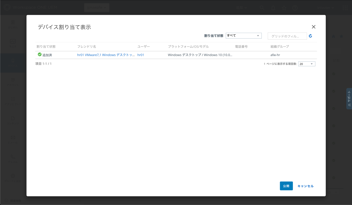Open the hr01 VMware7,1 Windows device link
This screenshot has height=205, width=352.
pos(106,55)
